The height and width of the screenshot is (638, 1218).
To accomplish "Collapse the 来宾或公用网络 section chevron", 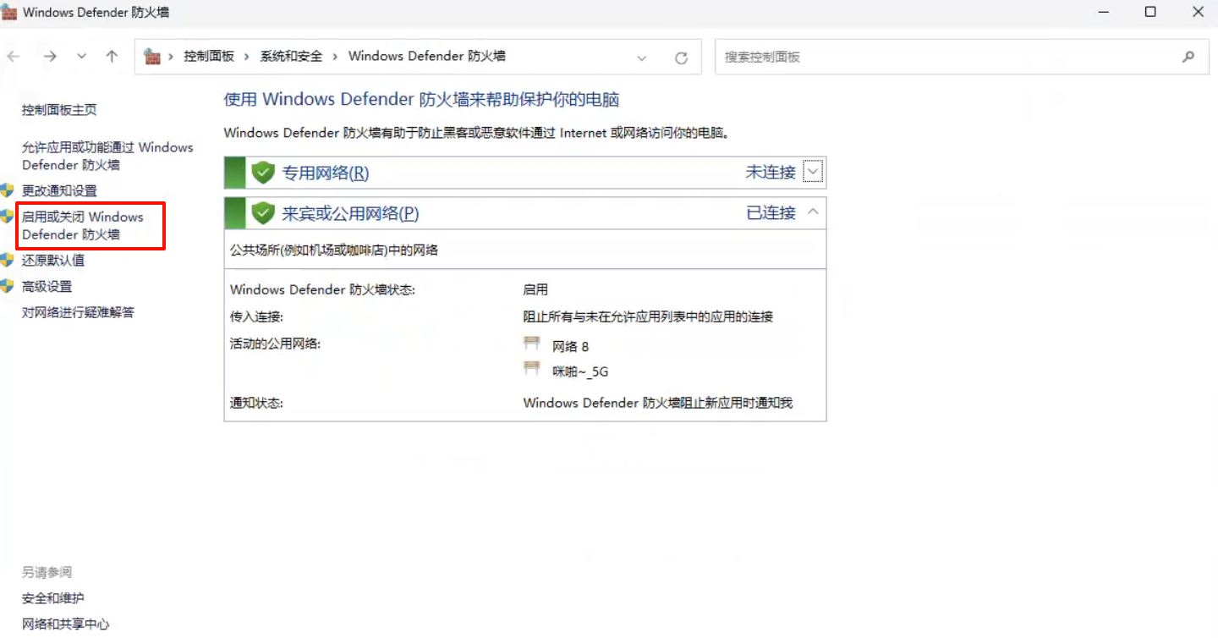I will pyautogui.click(x=813, y=212).
